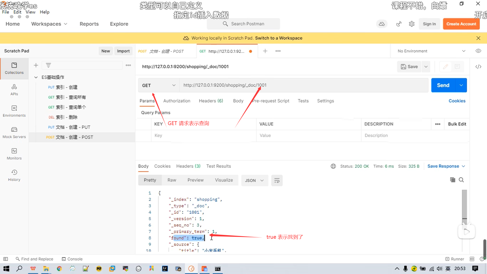The width and height of the screenshot is (487, 274).
Task: Toggle two-pane view in status bar
Action: [x=472, y=259]
